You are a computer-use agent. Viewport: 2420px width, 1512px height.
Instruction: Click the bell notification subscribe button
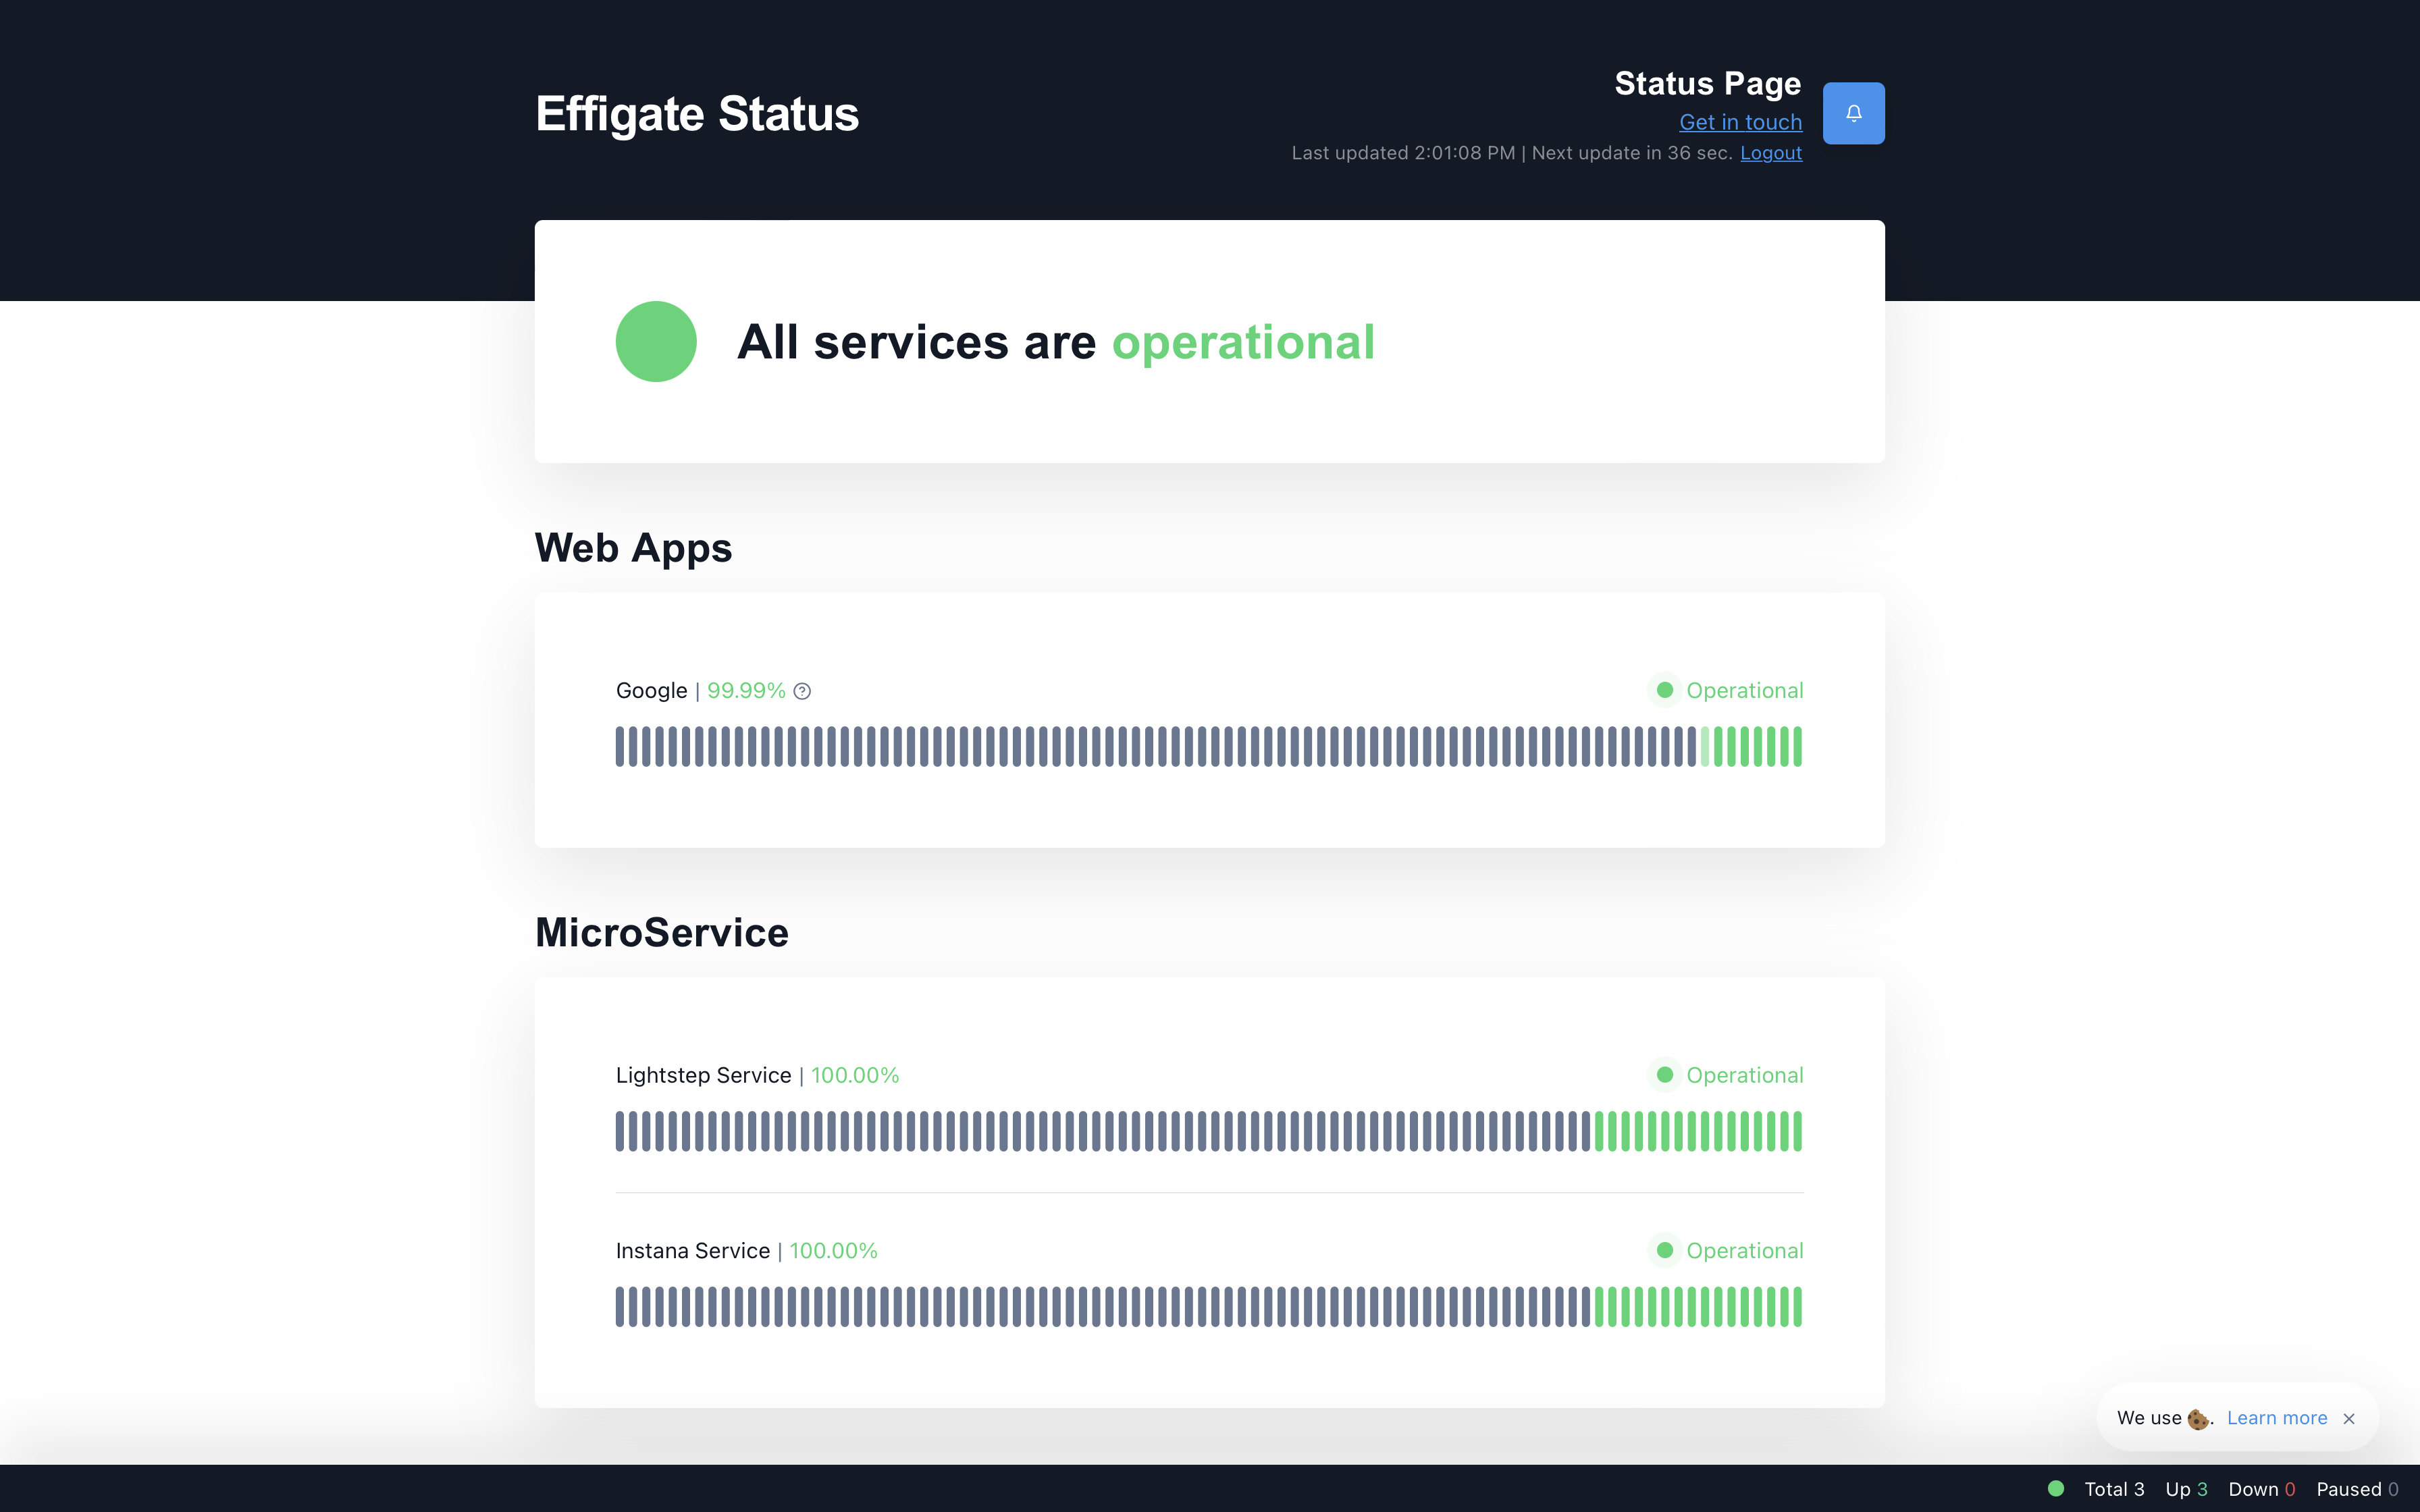point(1853,113)
